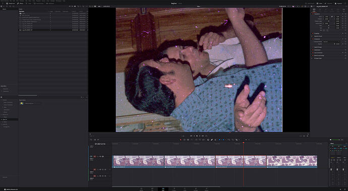
Task: Click the first audio channel fader in Mixer
Action: coord(331,169)
